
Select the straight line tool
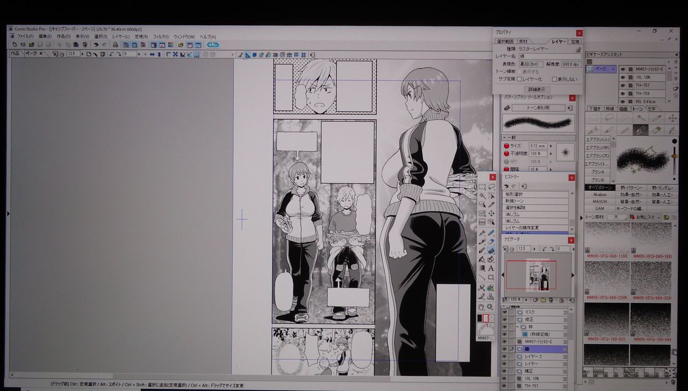point(482,277)
